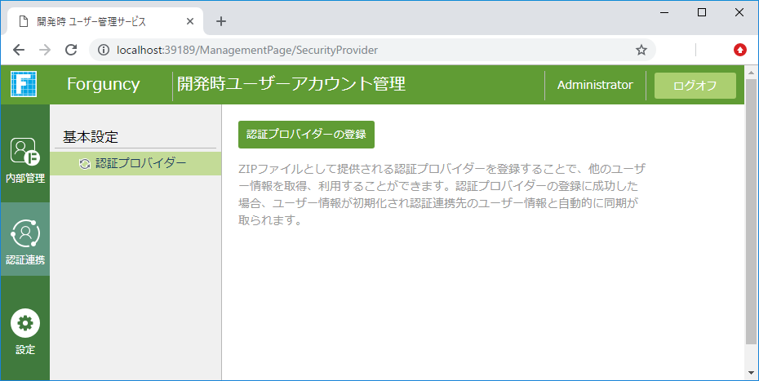Click site information icon in address bar
The height and width of the screenshot is (381, 759).
104,50
